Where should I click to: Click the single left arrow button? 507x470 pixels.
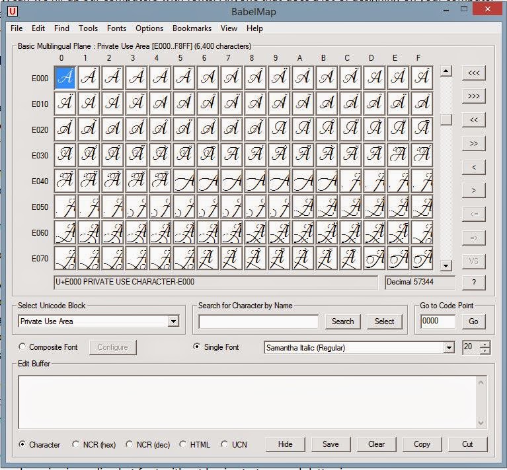pyautogui.click(x=473, y=167)
